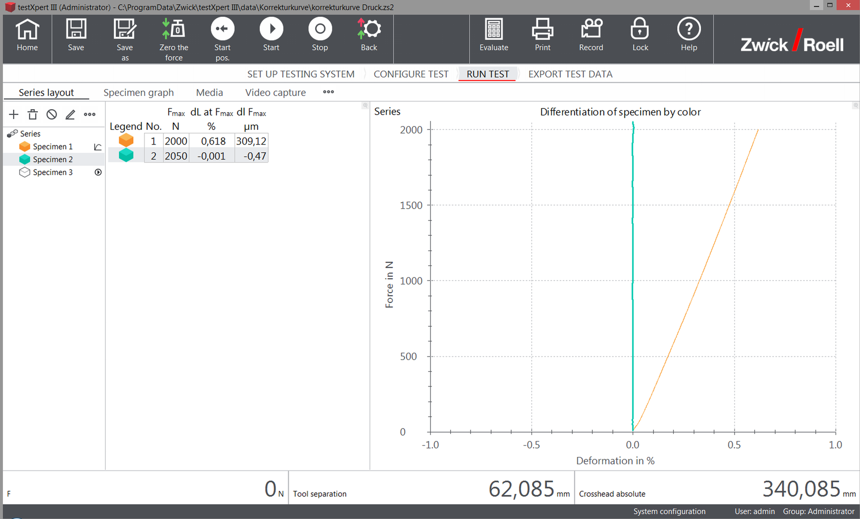Click the deactivate specimen circle-slash icon

(52, 114)
